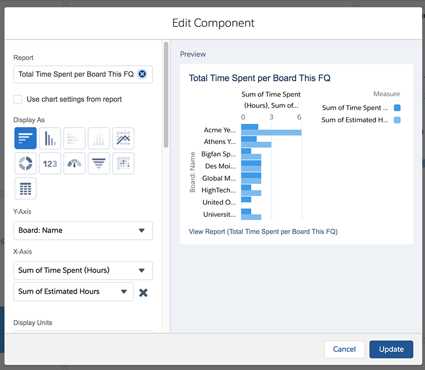
Task: Choose the funnel chart display type
Action: (x=99, y=163)
